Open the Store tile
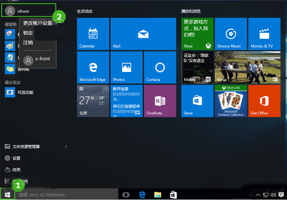The height and width of the screenshot is (200, 287). (x=197, y=101)
